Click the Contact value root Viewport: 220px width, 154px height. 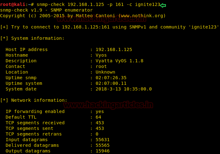[x=101, y=66]
